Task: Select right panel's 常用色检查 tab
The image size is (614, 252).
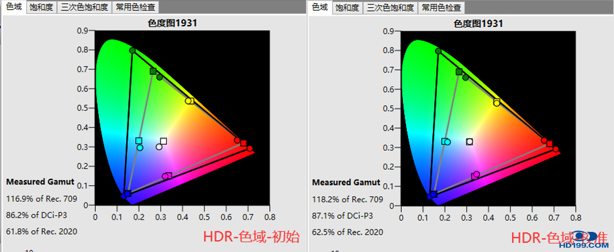Action: (442, 8)
